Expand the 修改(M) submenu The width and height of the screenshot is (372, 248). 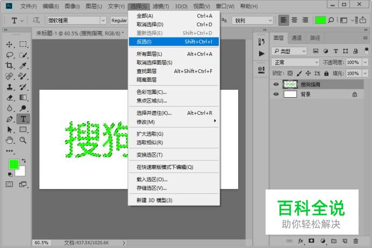coord(174,122)
